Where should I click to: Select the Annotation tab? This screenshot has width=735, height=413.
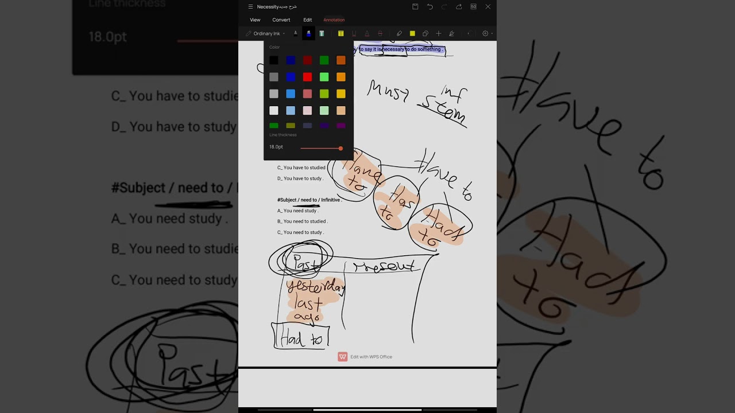334,20
